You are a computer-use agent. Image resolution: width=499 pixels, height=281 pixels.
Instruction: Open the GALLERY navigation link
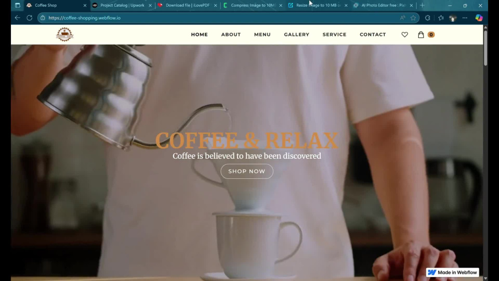[296, 34]
